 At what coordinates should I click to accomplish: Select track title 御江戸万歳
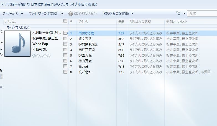pyautogui.click(x=87, y=50)
